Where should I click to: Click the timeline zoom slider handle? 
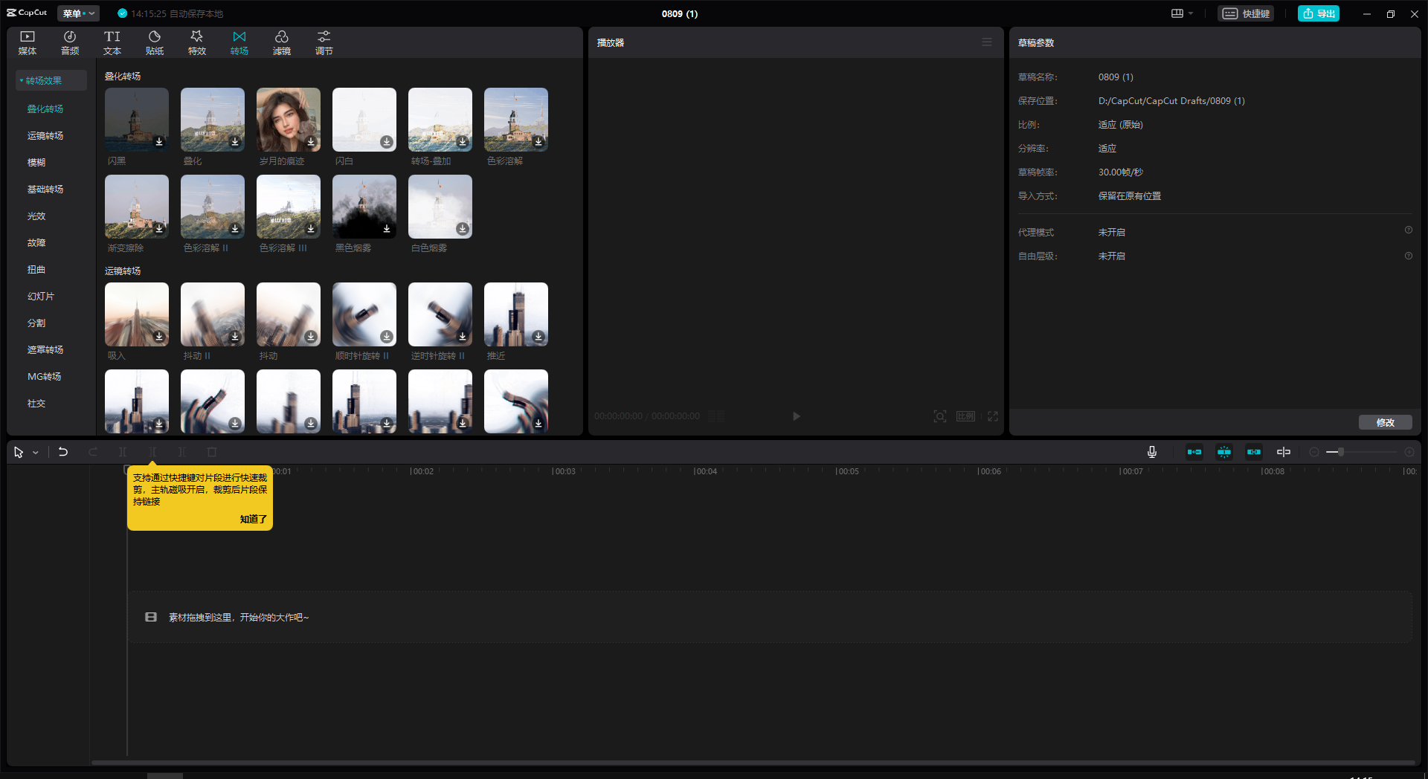coord(1340,452)
